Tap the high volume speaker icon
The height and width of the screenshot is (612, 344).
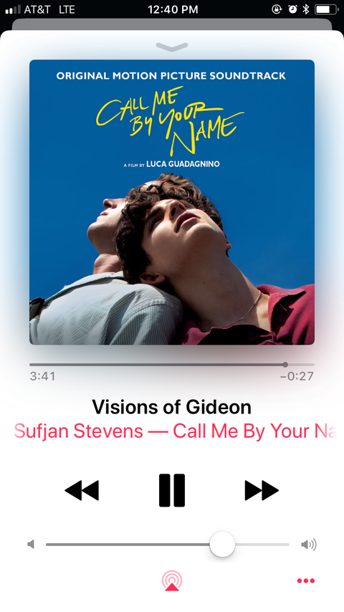308,545
